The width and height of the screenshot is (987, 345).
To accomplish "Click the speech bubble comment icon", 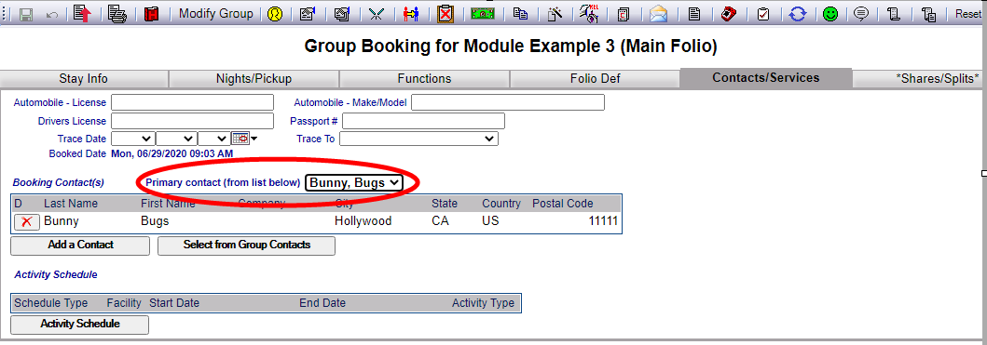I will pos(862,14).
